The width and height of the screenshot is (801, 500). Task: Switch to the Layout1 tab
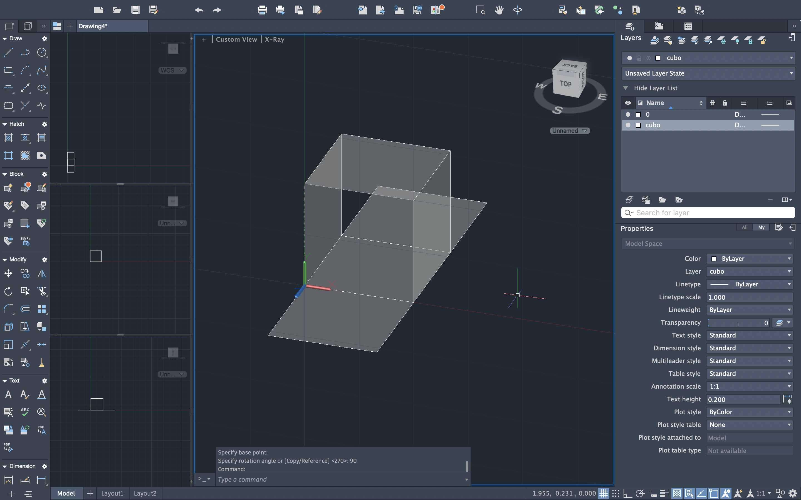tap(112, 493)
